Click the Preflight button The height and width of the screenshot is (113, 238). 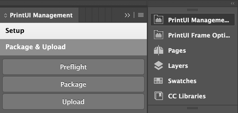pyautogui.click(x=73, y=67)
